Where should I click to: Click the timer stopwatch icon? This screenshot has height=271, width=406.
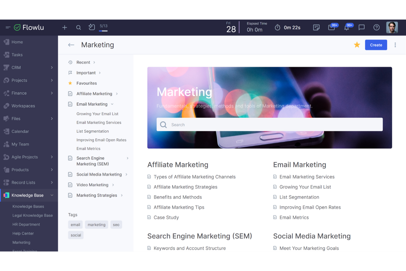pos(277,27)
